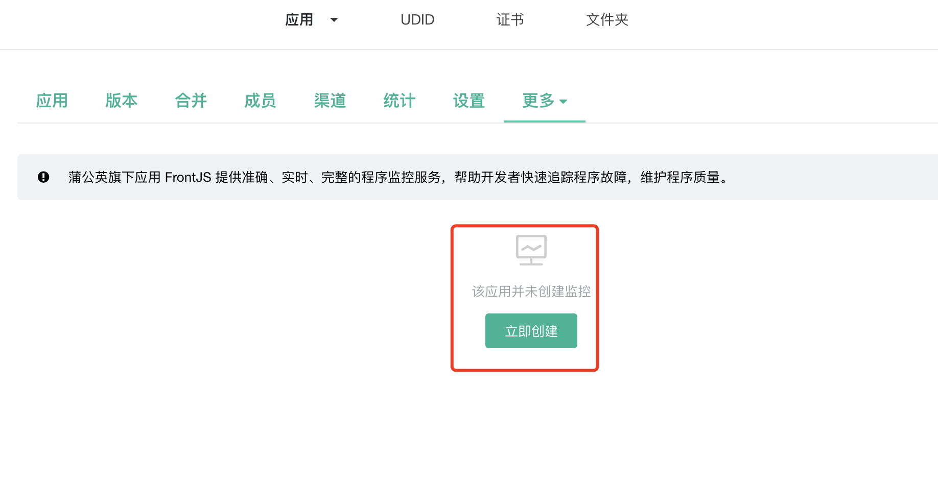Click the 维护程序质量 text ending the banner
The image size is (938, 486).
680,177
